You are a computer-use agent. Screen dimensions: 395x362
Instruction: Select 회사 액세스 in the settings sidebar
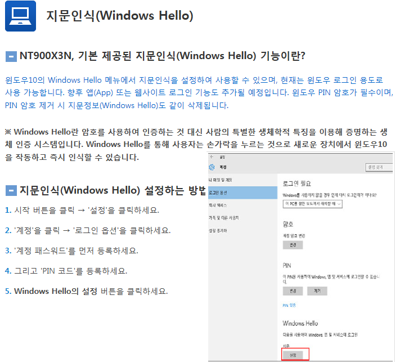pos(243,205)
